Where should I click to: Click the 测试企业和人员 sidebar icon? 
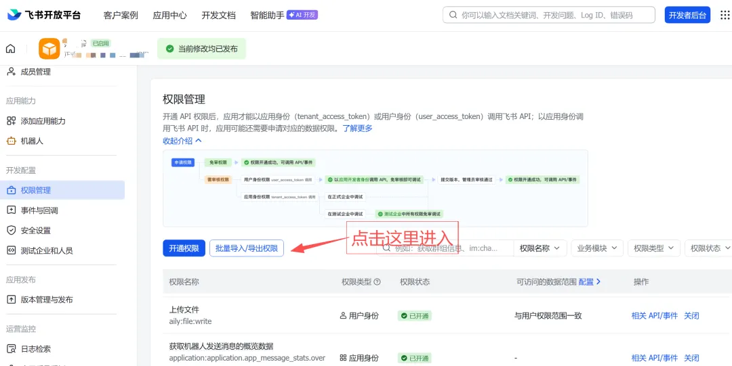point(12,250)
